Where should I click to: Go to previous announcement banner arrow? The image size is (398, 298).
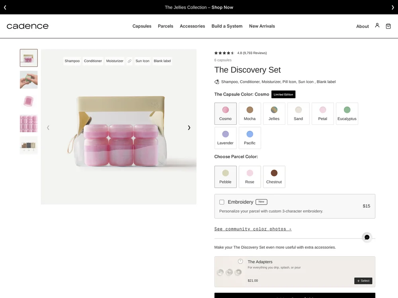point(5,7)
